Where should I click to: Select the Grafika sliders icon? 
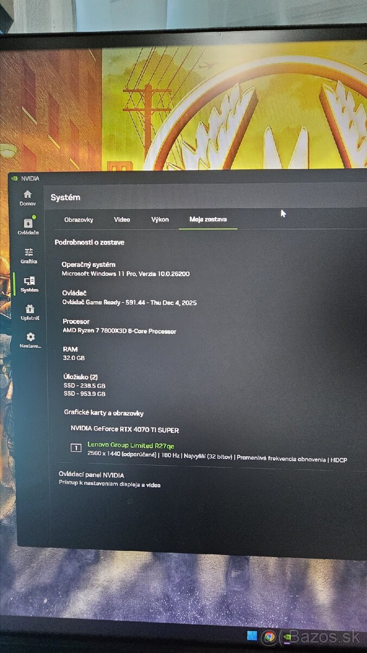pos(28,252)
